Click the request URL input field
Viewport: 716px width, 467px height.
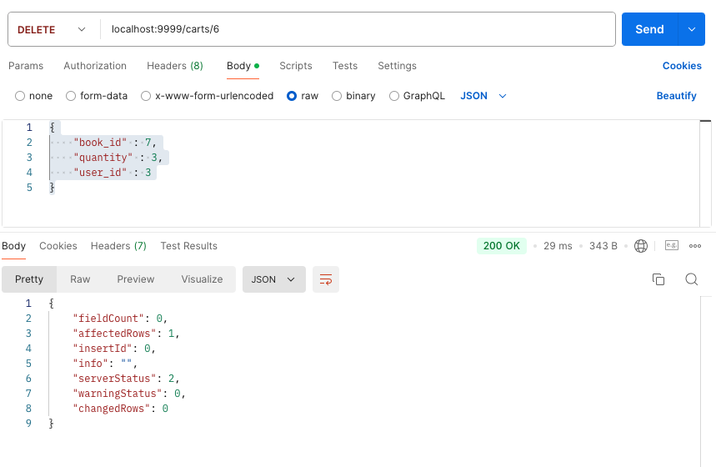click(x=358, y=29)
